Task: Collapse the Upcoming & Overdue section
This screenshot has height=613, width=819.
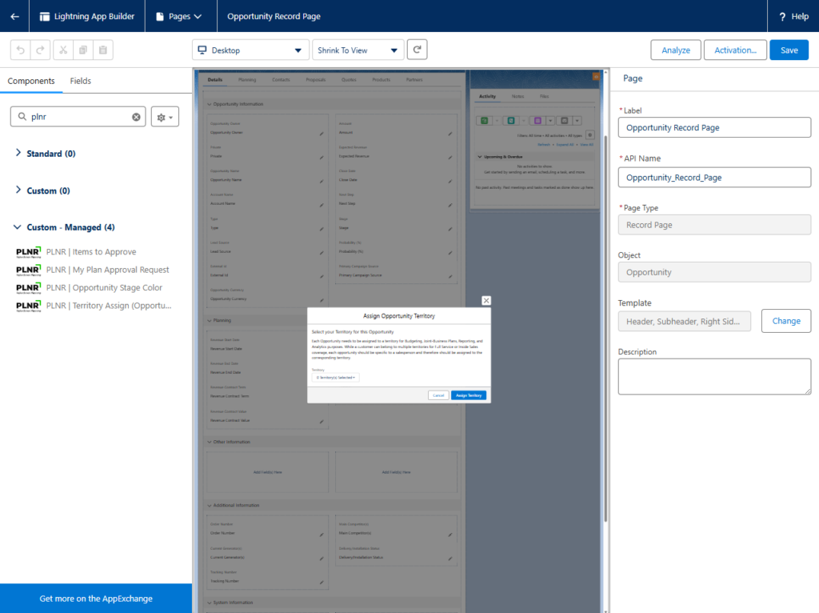Action: tap(480, 157)
